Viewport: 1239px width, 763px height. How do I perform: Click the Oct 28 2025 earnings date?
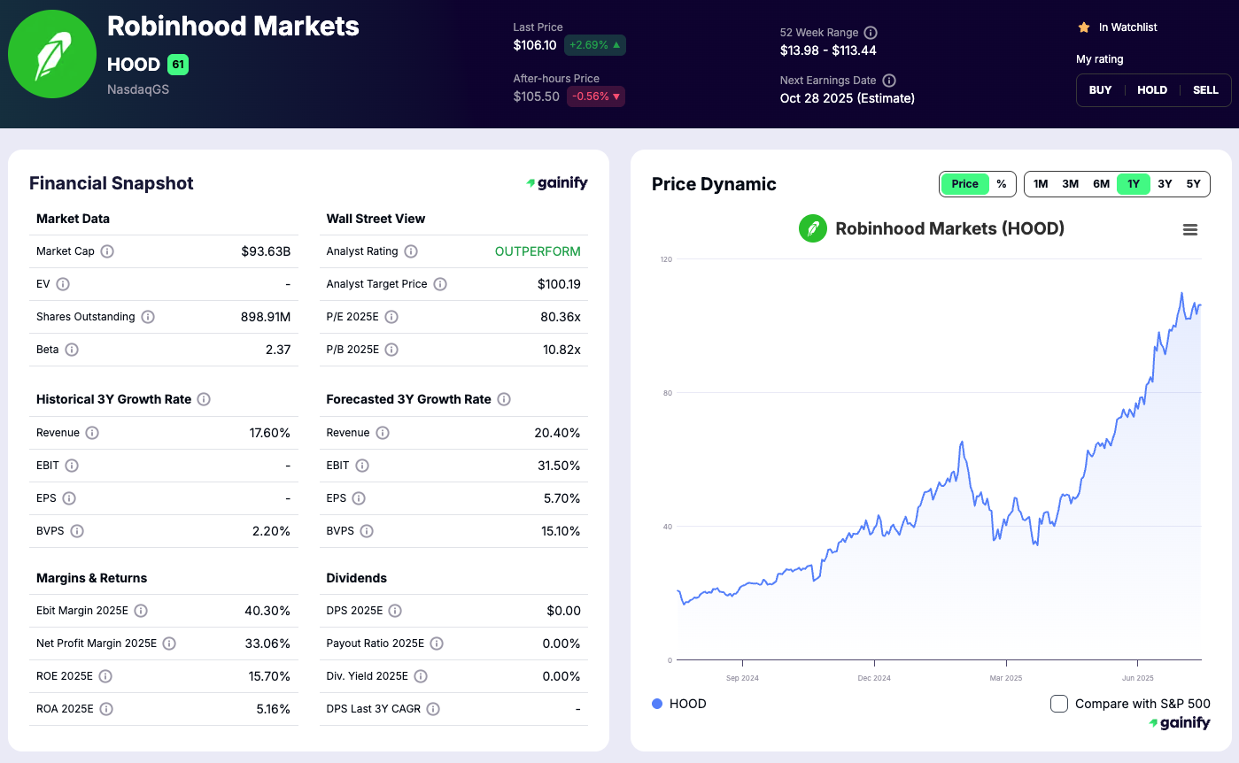(848, 98)
